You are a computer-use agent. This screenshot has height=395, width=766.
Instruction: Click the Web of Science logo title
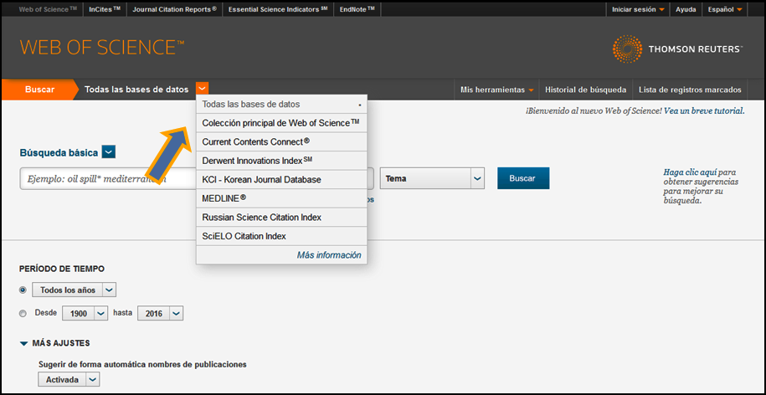[102, 48]
